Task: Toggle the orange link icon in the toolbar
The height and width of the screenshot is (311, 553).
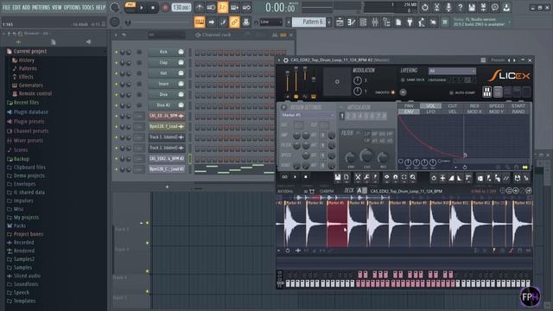Action: (x=234, y=22)
